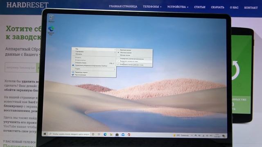262x147 pixels.
Task: Select the Microsoft Edge desktop shortcut
Action: coord(51,31)
